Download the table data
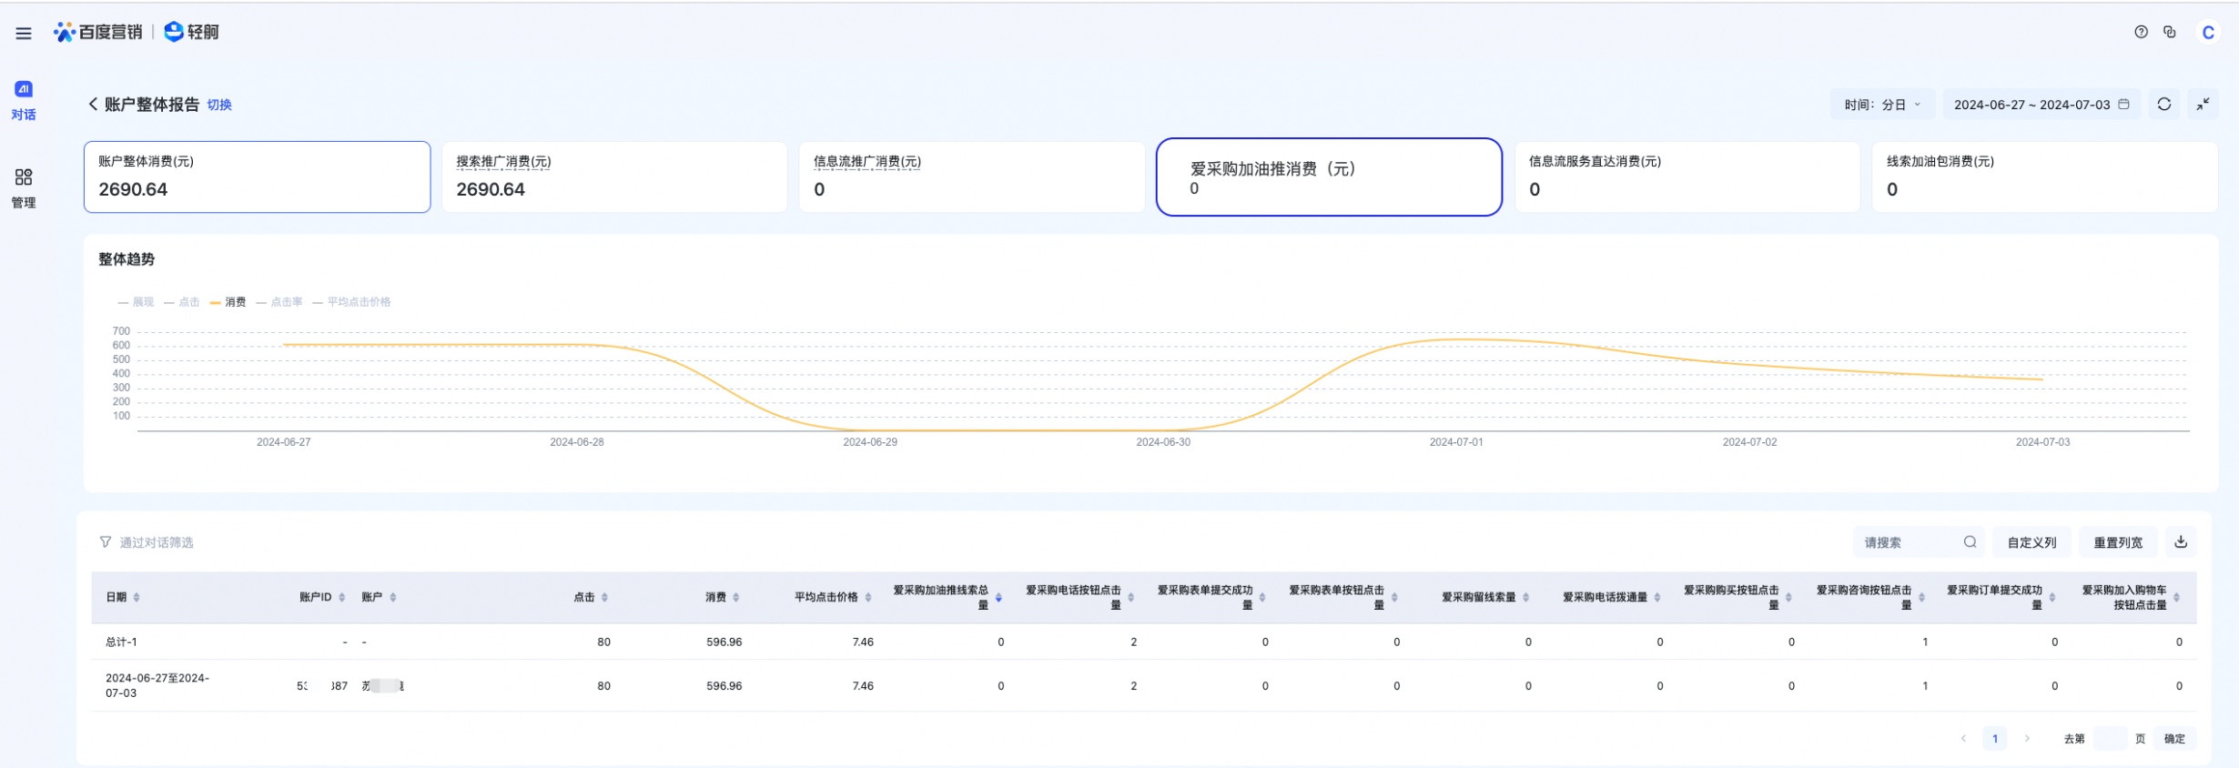The width and height of the screenshot is (2239, 768). point(2181,542)
